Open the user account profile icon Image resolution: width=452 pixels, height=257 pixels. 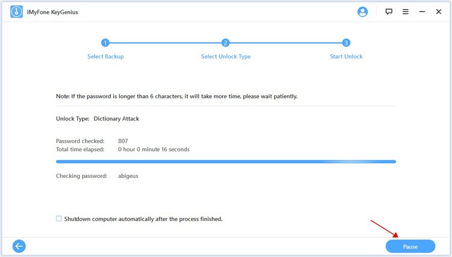tap(362, 12)
